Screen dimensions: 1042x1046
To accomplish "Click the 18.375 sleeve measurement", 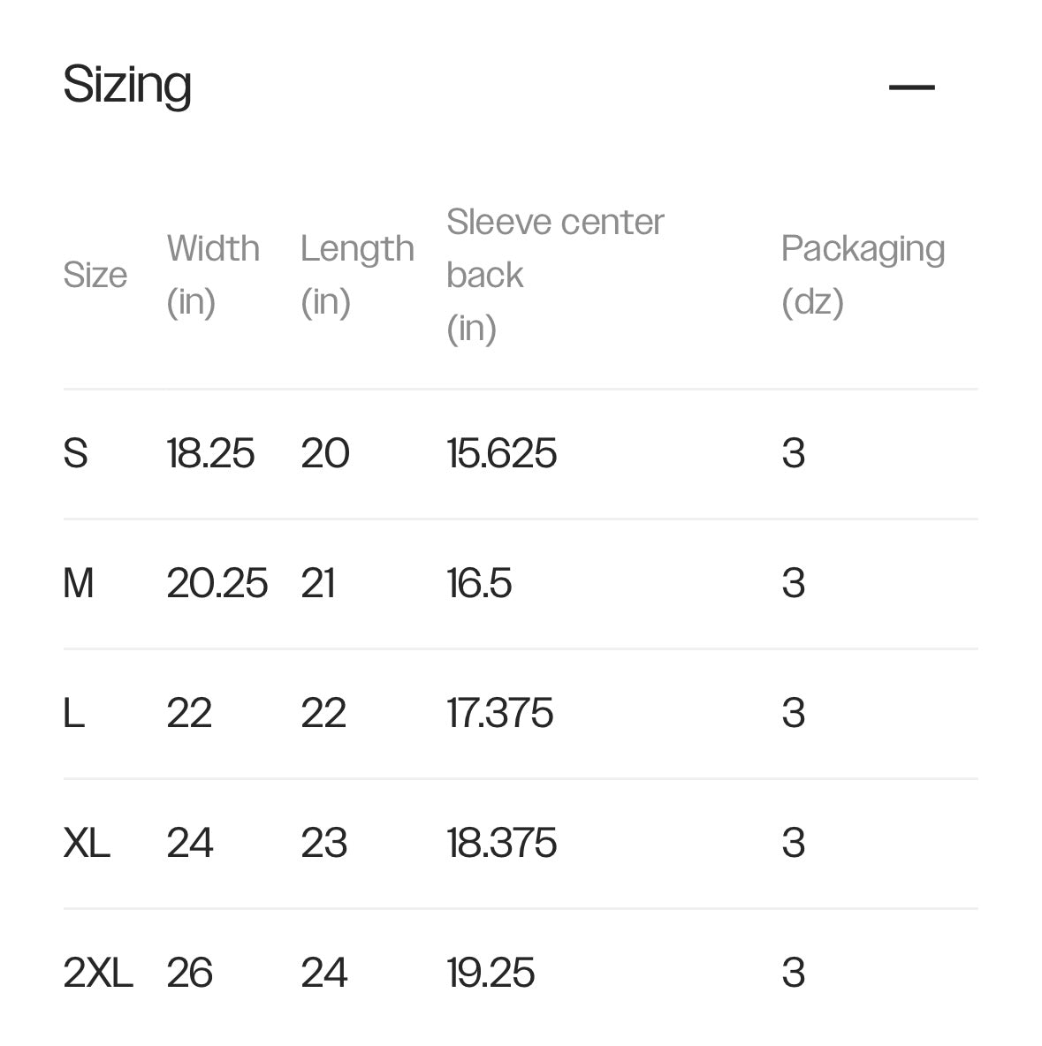I will tap(501, 843).
